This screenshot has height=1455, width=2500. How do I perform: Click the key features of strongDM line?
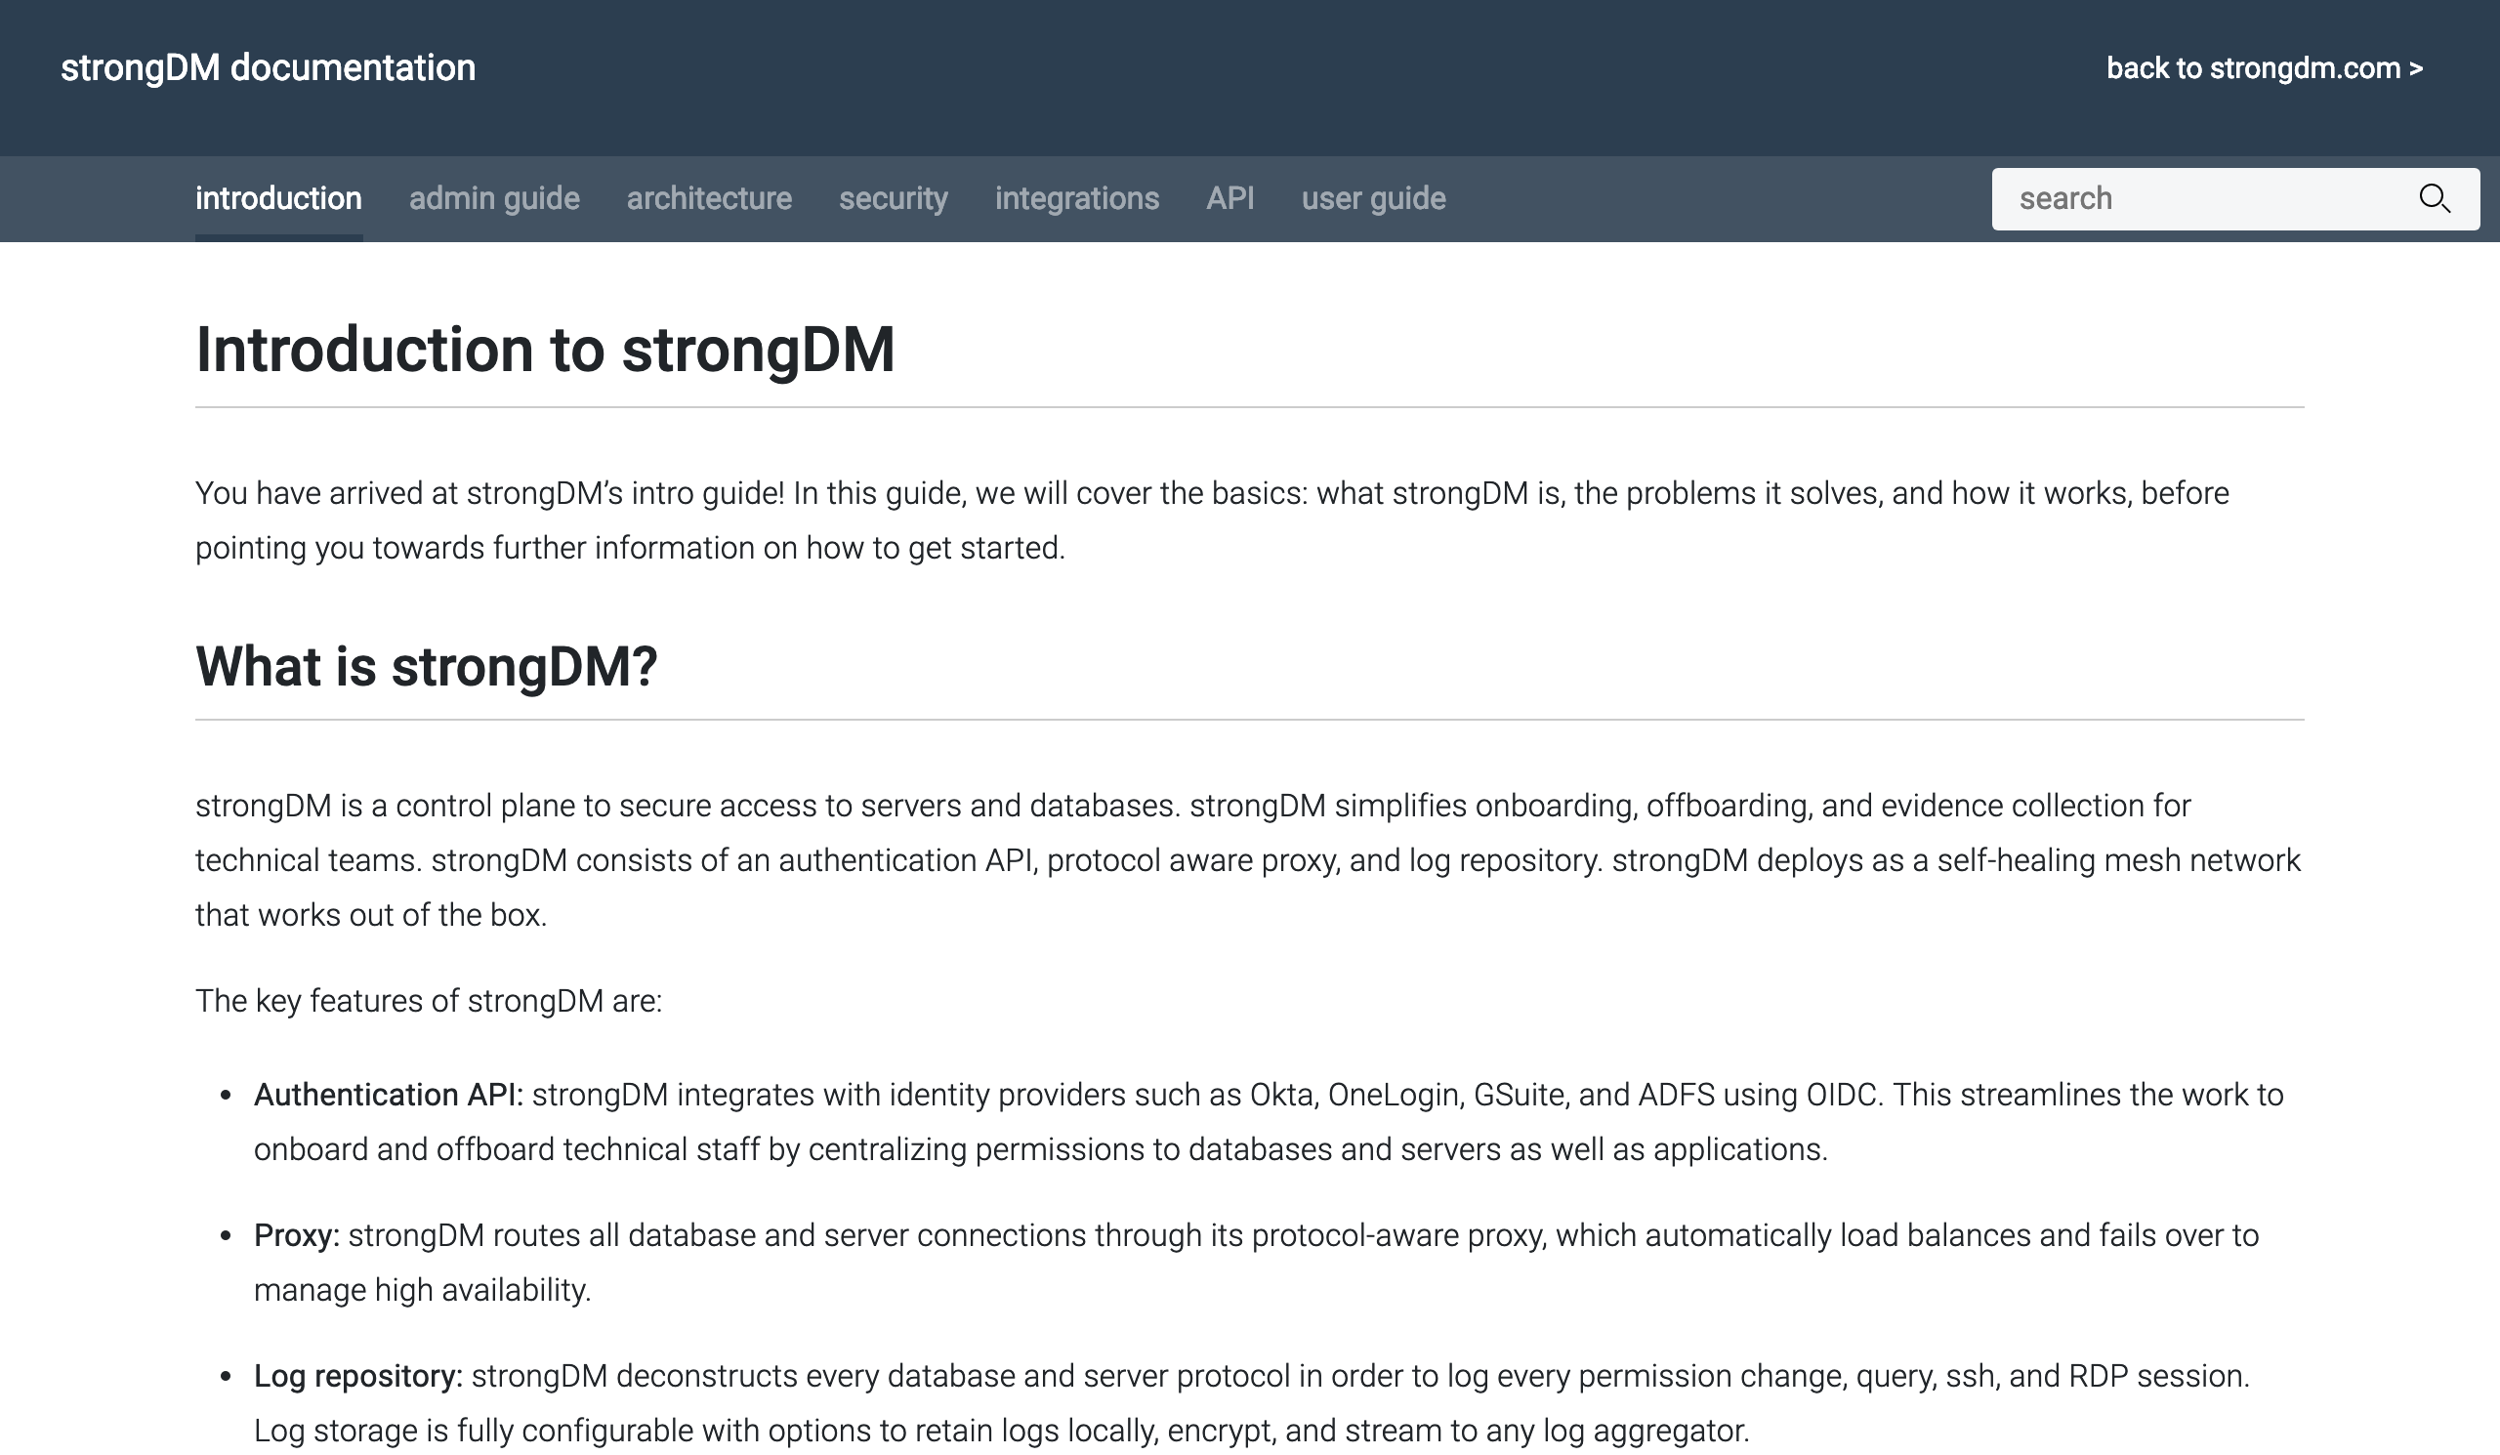(x=429, y=1001)
